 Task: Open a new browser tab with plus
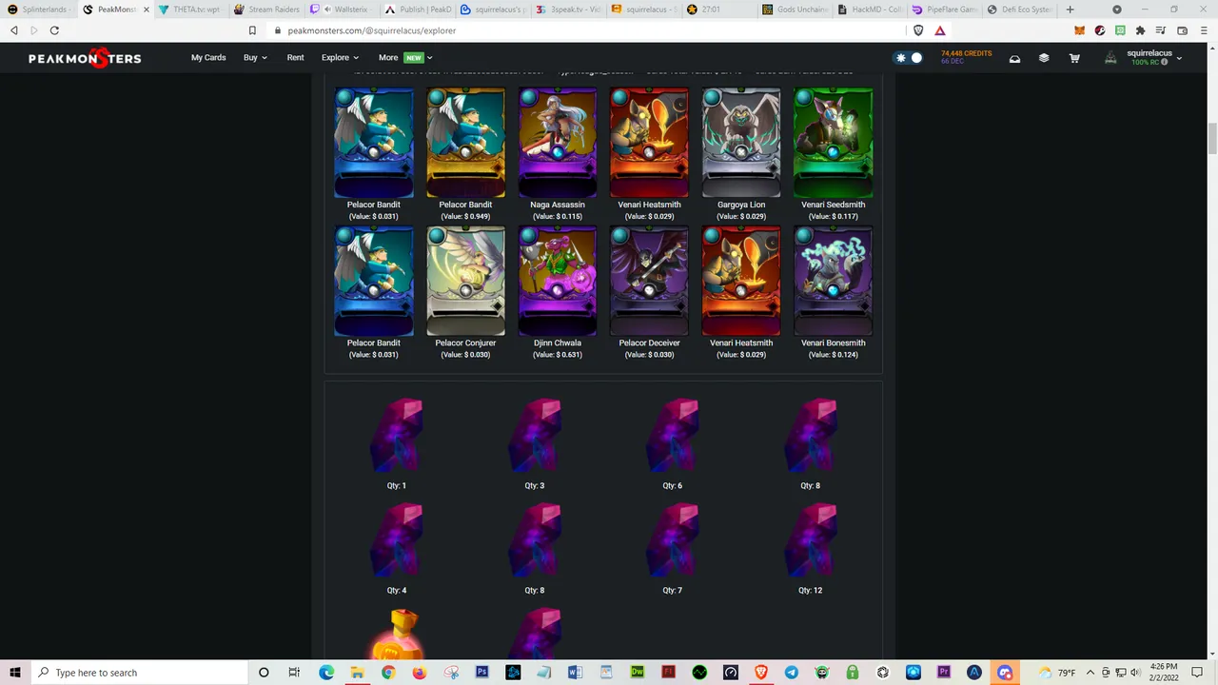click(1070, 10)
